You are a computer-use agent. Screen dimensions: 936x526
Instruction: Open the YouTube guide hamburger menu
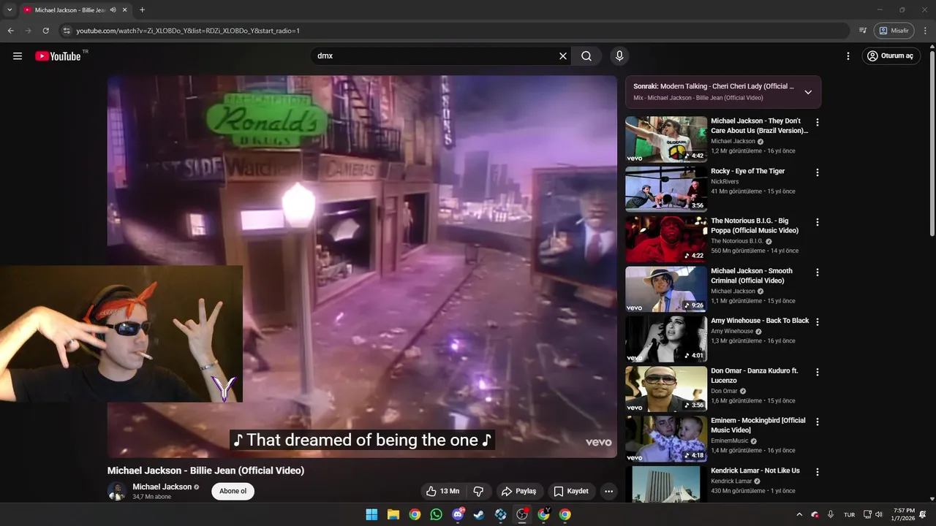18,56
